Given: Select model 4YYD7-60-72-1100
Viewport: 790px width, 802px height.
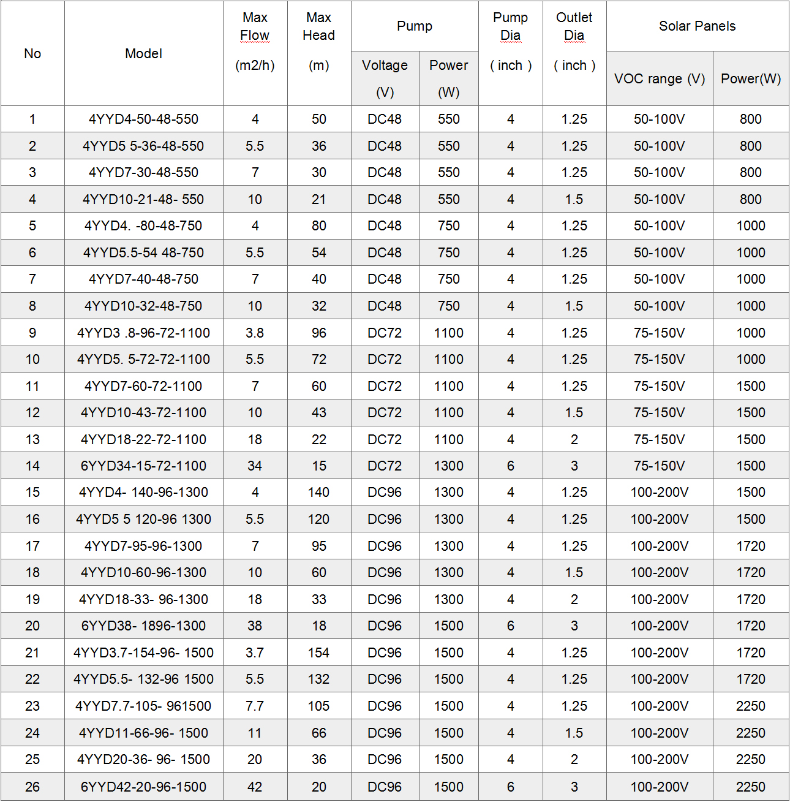Looking at the screenshot, I should 143,386.
